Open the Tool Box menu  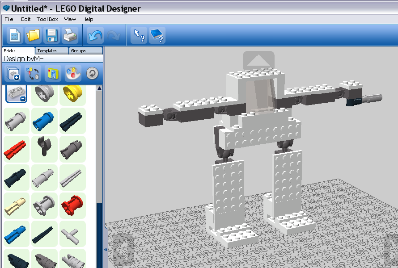47,19
